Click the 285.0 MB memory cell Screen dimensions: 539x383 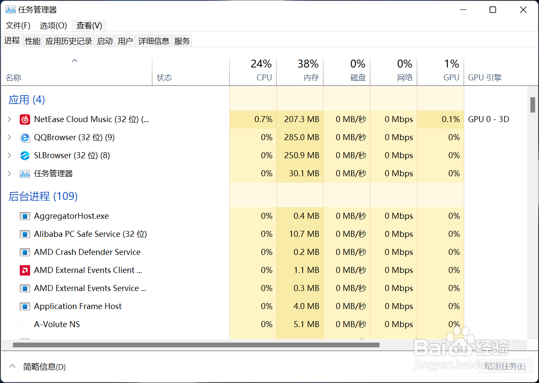coord(300,138)
